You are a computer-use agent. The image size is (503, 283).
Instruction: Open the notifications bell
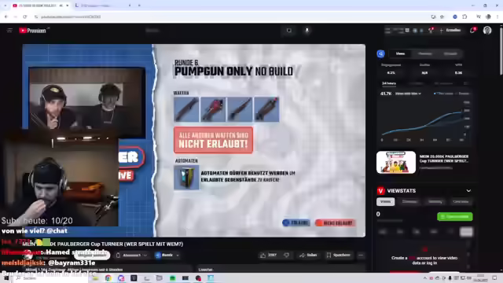472,31
